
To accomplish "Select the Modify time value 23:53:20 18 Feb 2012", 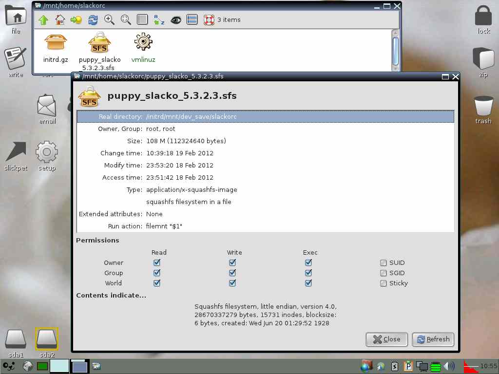I will 180,166.
